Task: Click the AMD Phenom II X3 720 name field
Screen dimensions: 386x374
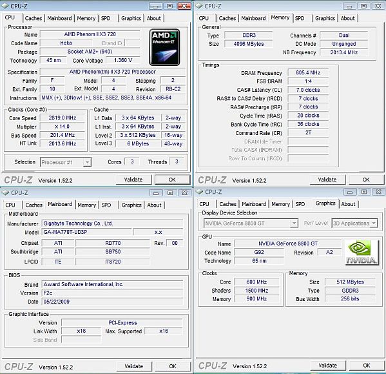Action: click(90, 34)
